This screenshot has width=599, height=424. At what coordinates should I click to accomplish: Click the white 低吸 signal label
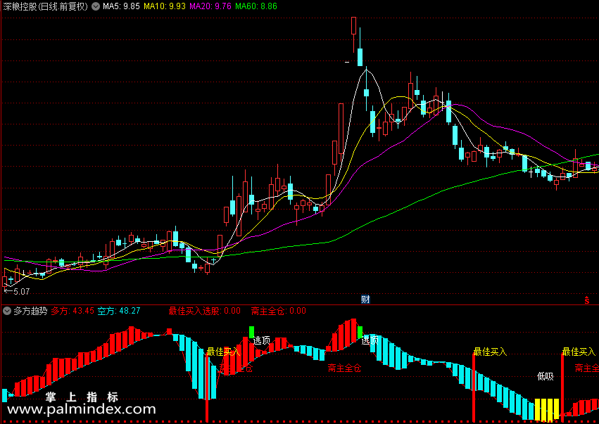(545, 377)
